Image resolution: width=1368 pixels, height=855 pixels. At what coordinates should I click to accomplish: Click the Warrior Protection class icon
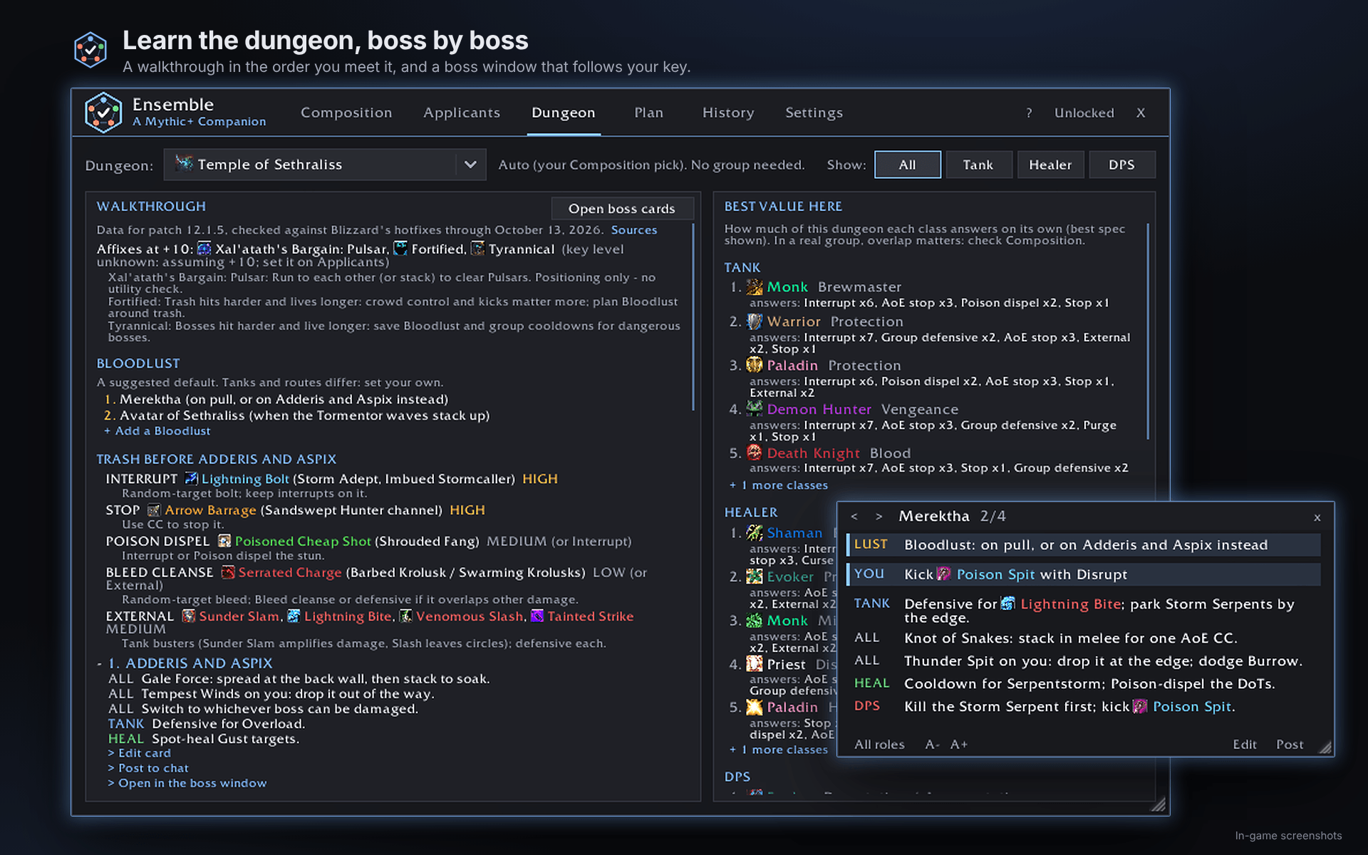click(755, 321)
